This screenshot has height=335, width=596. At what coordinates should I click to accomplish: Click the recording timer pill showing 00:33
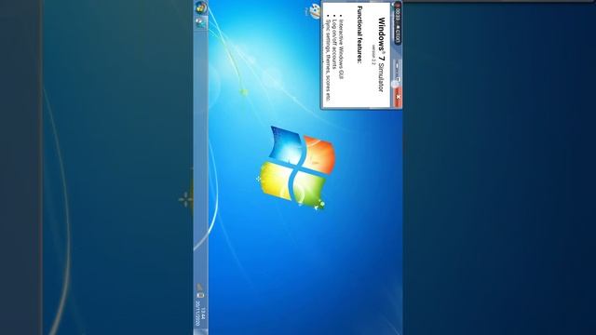398,23
